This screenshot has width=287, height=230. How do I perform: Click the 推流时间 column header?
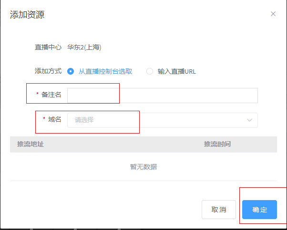pyautogui.click(x=217, y=144)
